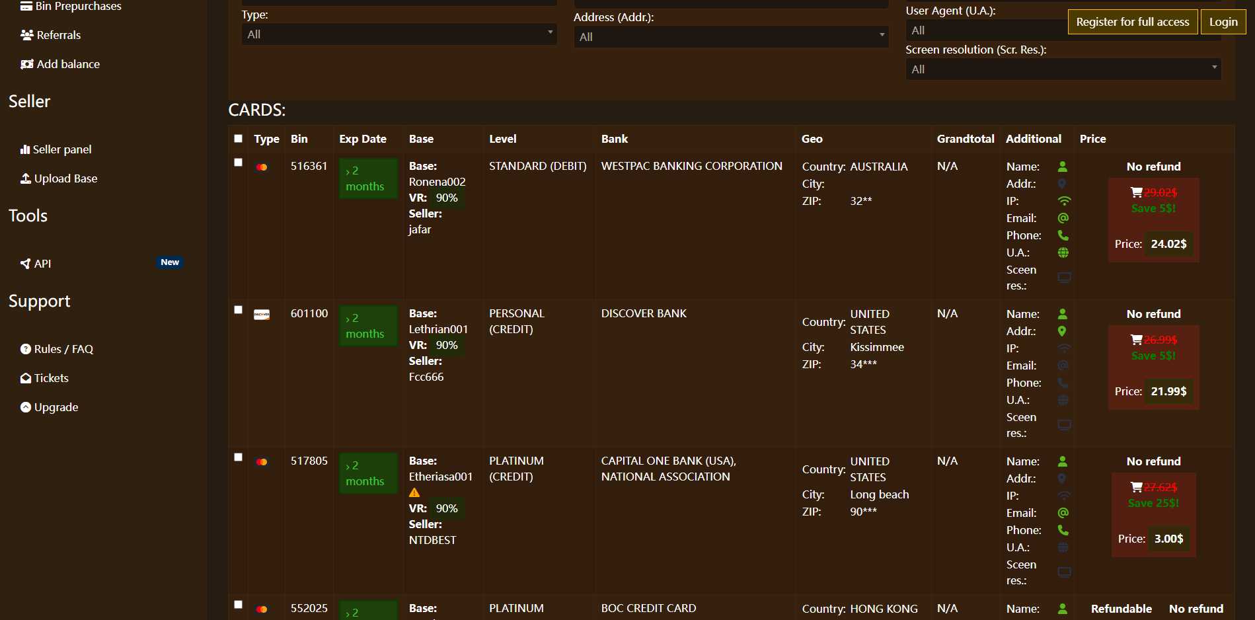This screenshot has width=1255, height=620.
Task: Open the Add balance menu item
Action: 60,64
